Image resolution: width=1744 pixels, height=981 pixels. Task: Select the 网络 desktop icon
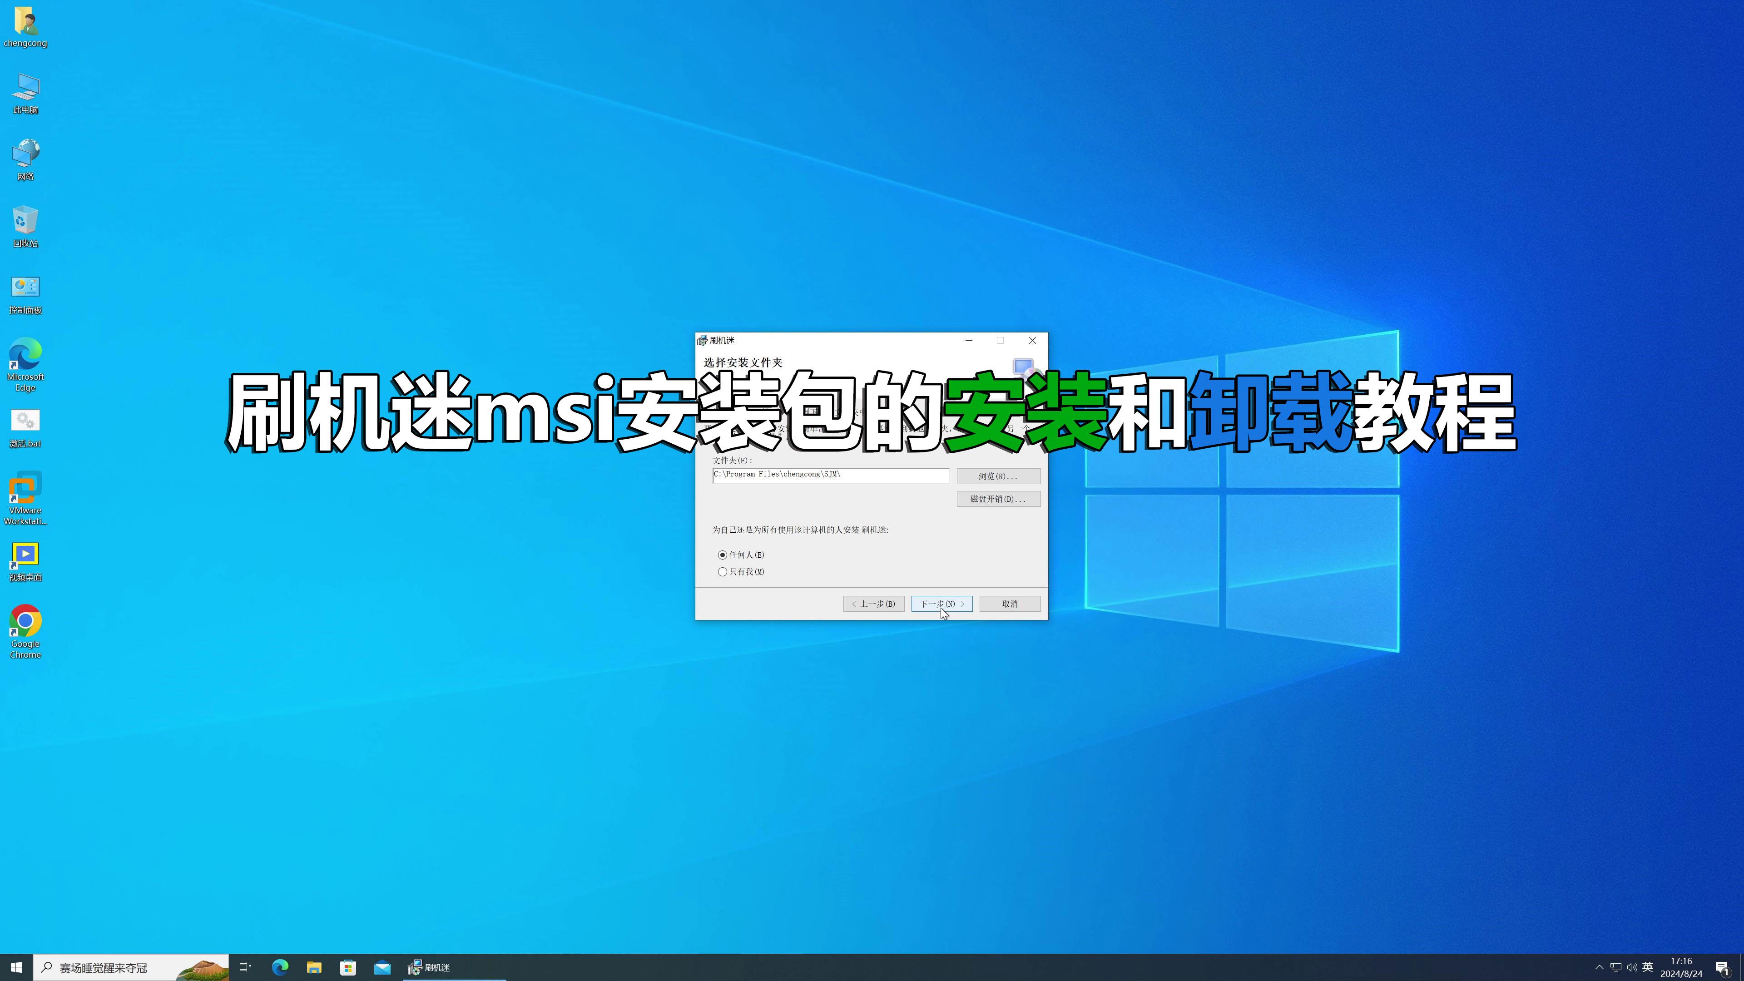(25, 160)
